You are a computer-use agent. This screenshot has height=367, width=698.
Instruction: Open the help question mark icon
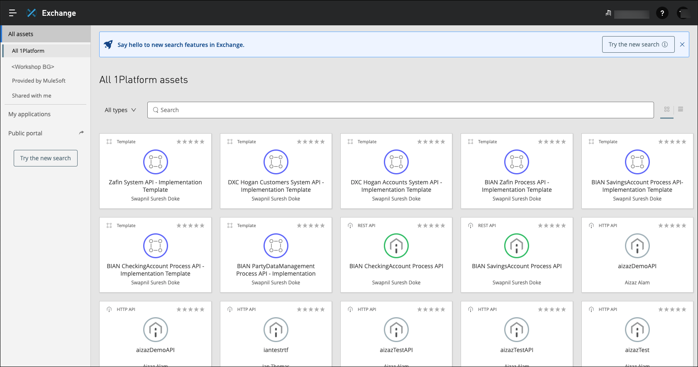click(x=662, y=13)
